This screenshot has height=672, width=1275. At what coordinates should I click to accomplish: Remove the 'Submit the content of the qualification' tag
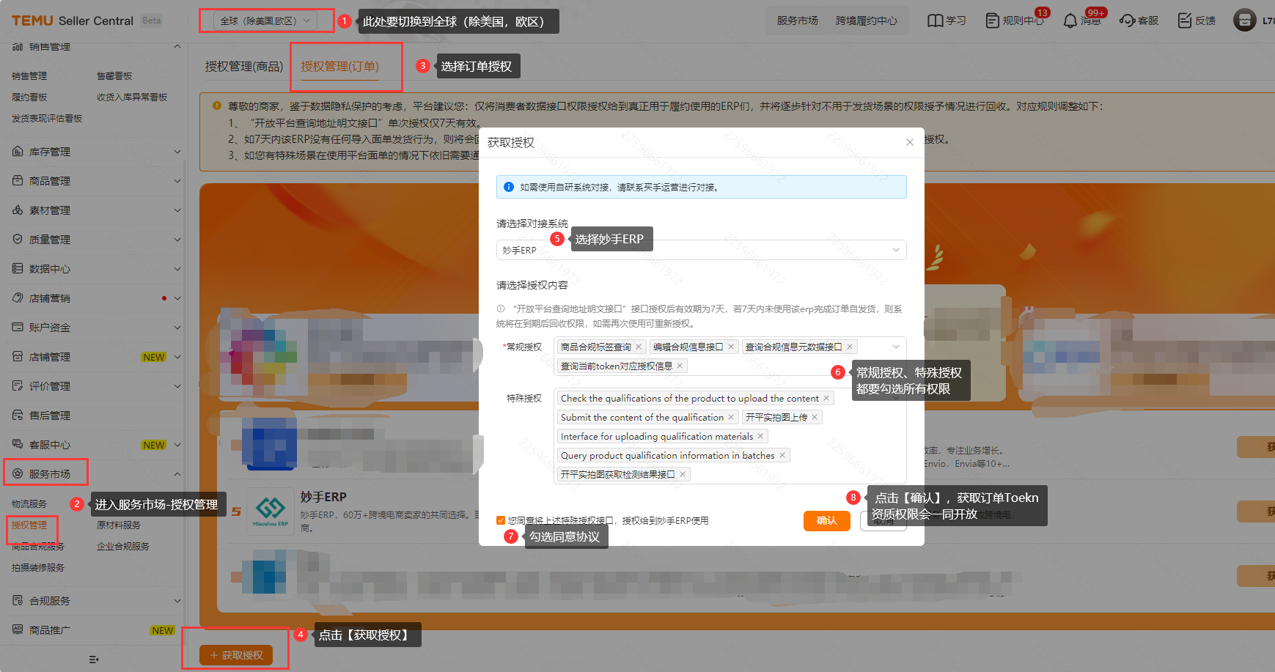[x=731, y=418]
